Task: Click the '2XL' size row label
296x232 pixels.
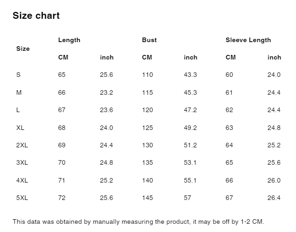Action: 22,145
